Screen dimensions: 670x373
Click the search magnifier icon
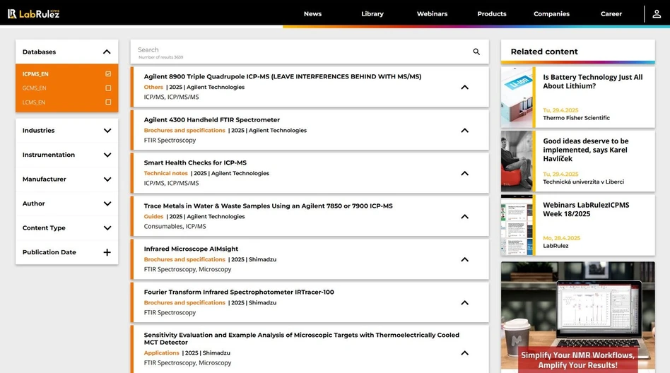pyautogui.click(x=476, y=52)
